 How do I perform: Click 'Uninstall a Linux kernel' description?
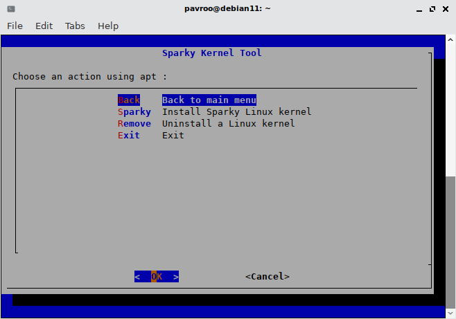click(x=228, y=124)
